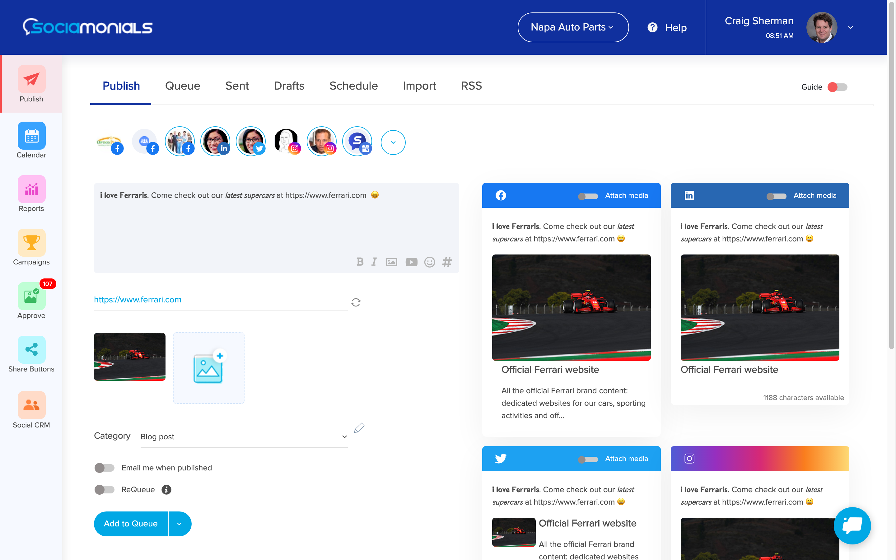Refresh the link preview for ferrari.com
Viewport: 896px width, 560px height.
pyautogui.click(x=356, y=302)
